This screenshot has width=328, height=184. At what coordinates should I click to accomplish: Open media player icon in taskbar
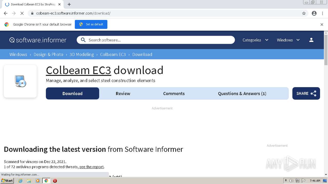pos(38,181)
